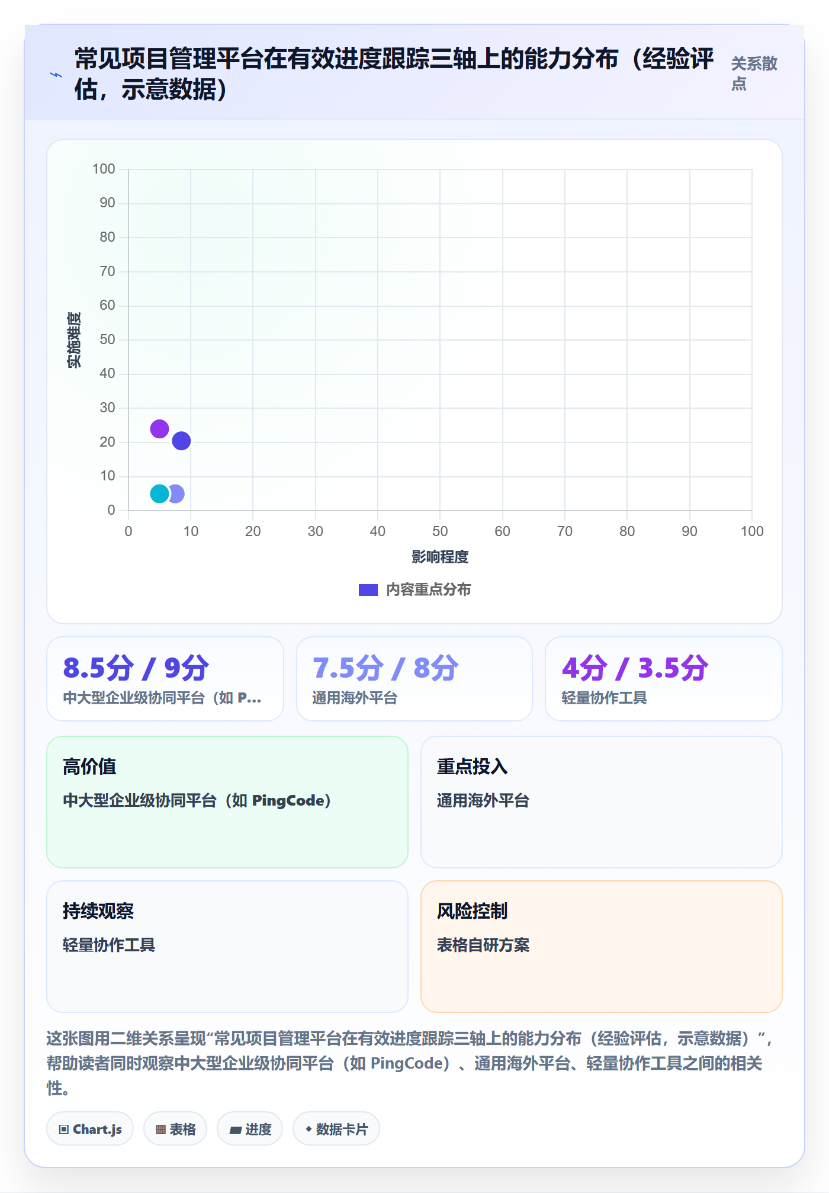829x1193 pixels.
Task: Open the 重点投入 quadrant card
Action: click(x=602, y=802)
